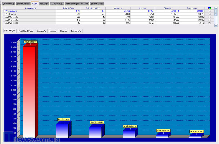Toggle the checkbox for Your adapter row

pos(209,11)
